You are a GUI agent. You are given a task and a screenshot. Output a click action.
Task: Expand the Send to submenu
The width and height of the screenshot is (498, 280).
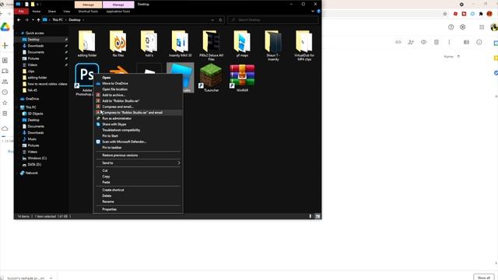tap(179, 163)
